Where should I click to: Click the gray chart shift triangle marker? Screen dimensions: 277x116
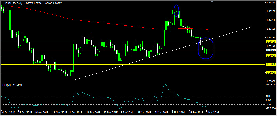click(212, 2)
